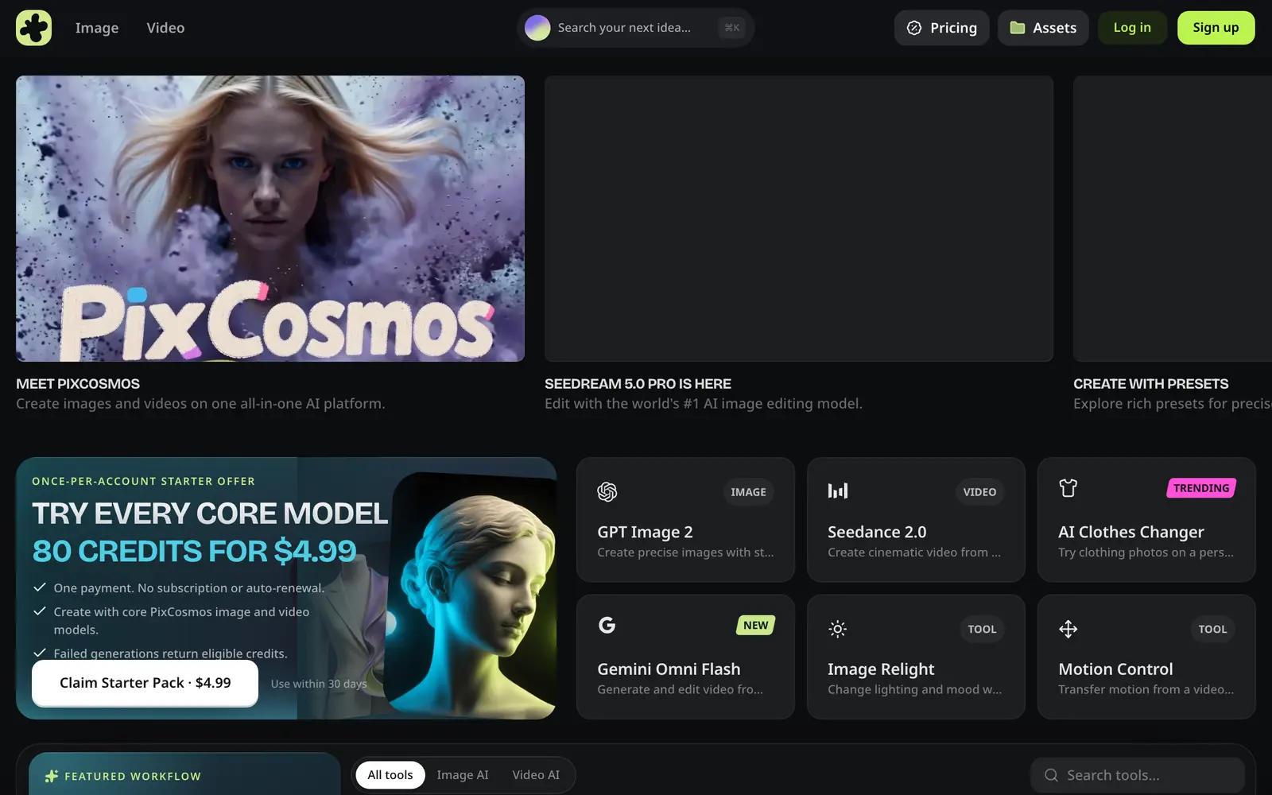The height and width of the screenshot is (795, 1272).
Task: Select the All tools tab
Action: point(390,775)
